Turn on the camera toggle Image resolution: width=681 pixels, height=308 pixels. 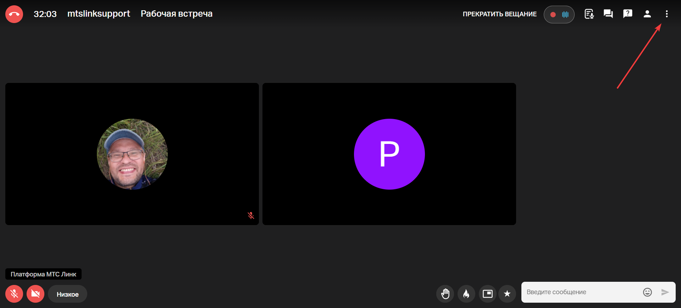click(x=35, y=294)
